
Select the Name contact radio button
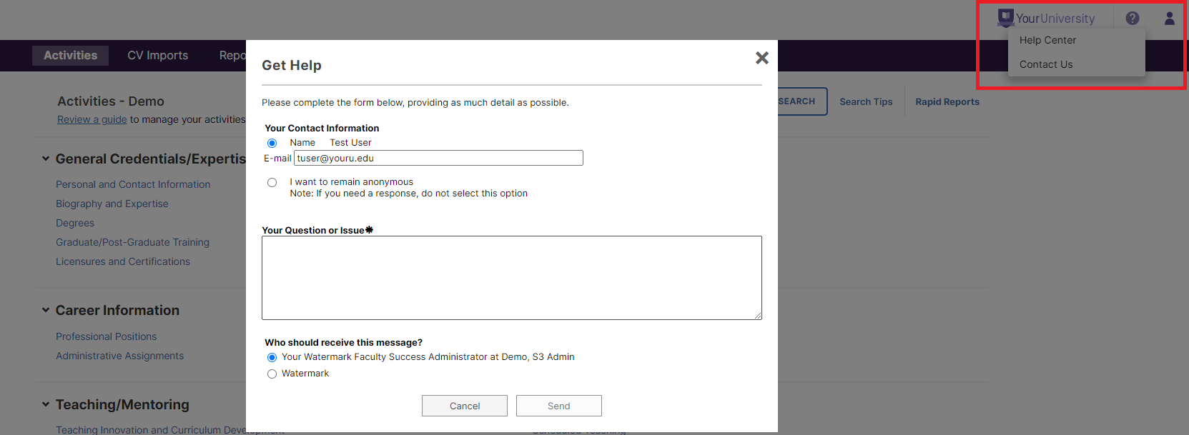[x=272, y=143]
